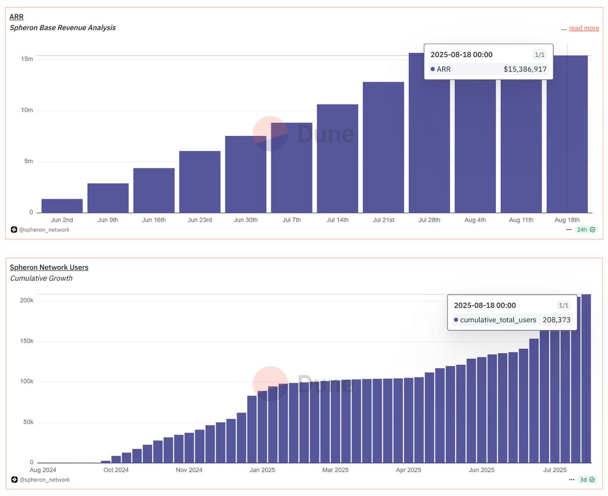This screenshot has width=608, height=496.
Task: Open the ARR chart title link
Action: click(17, 17)
